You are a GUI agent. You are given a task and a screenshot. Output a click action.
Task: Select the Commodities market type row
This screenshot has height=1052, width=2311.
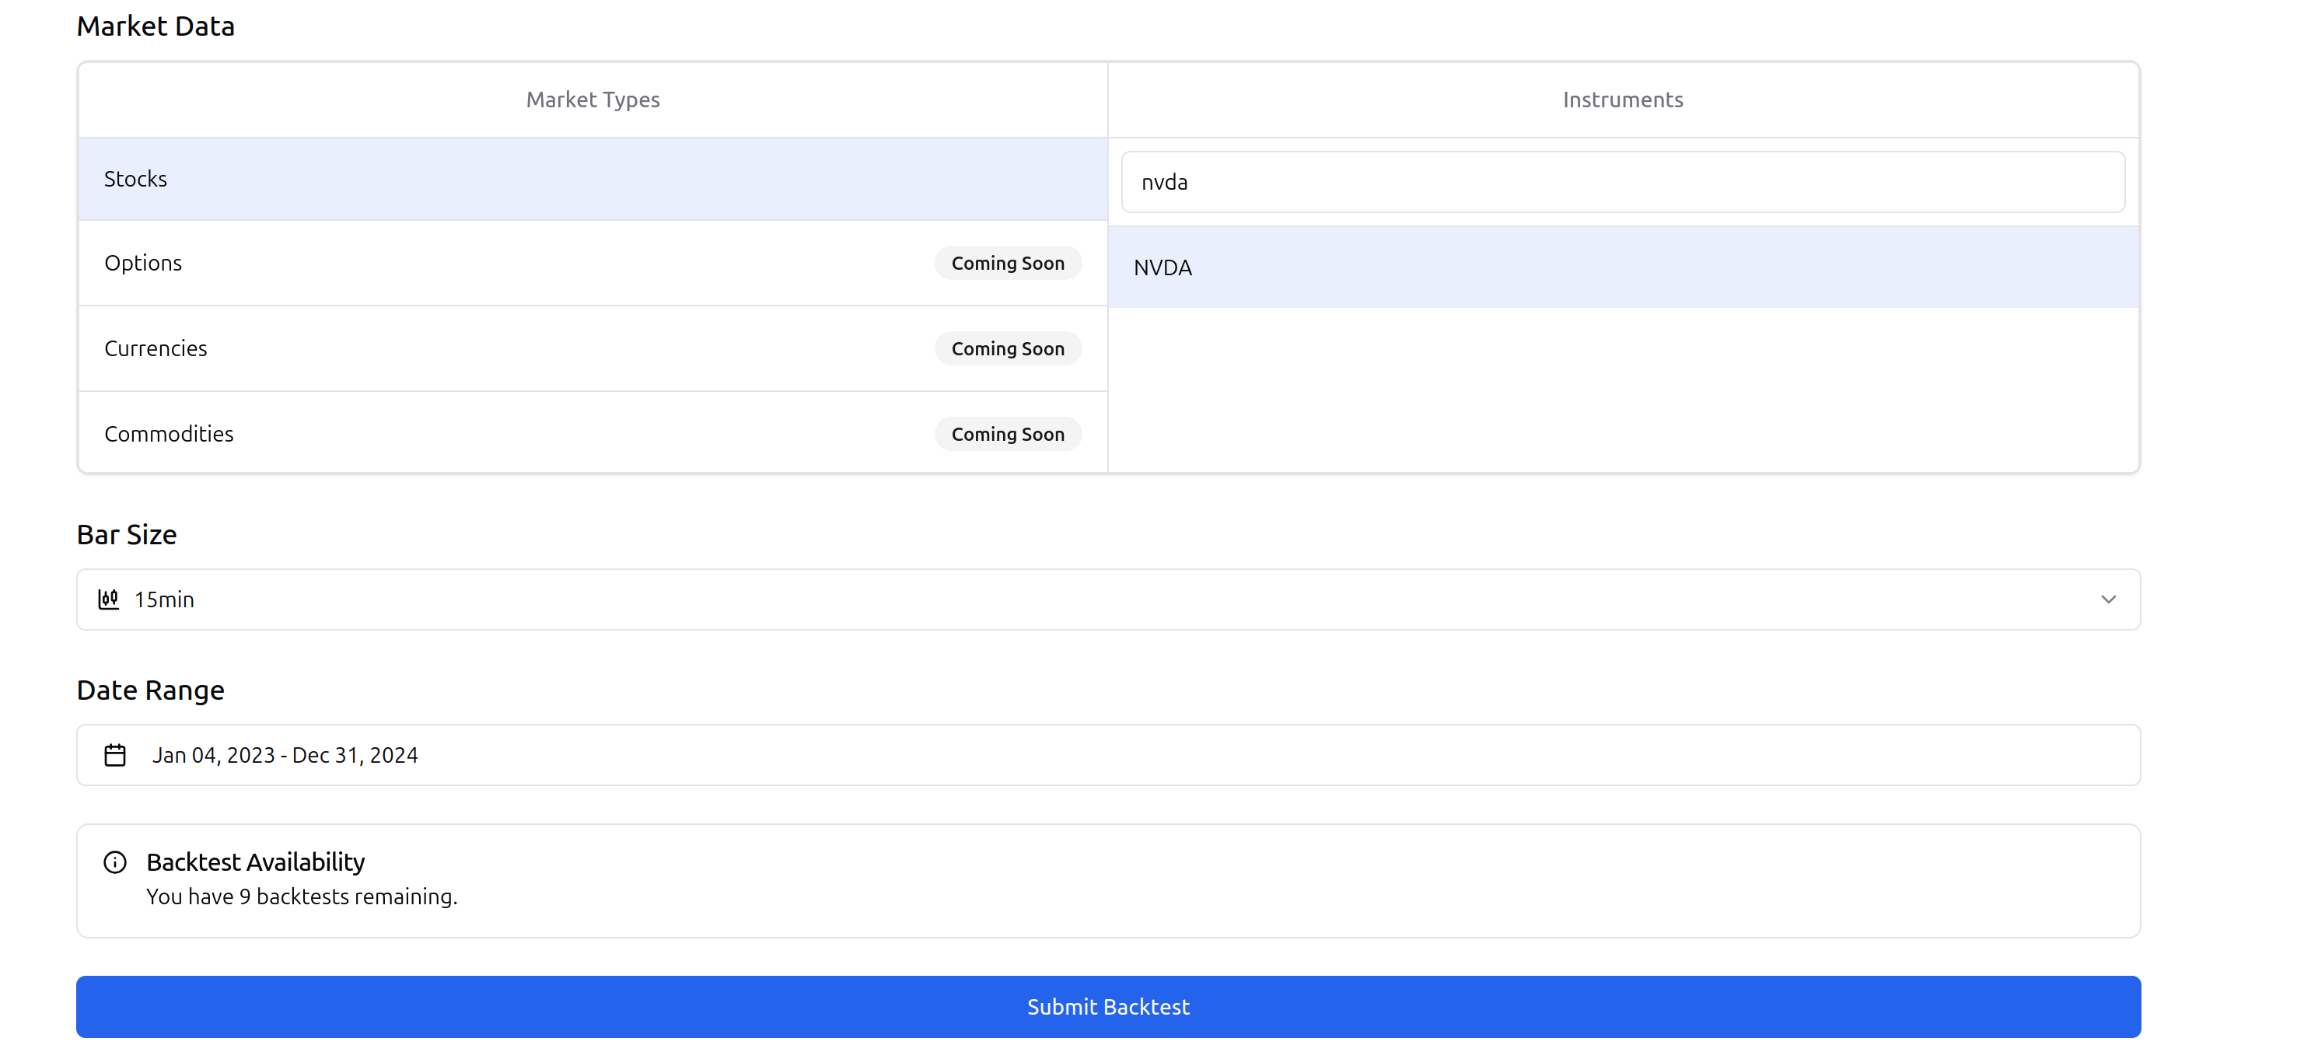pos(593,433)
